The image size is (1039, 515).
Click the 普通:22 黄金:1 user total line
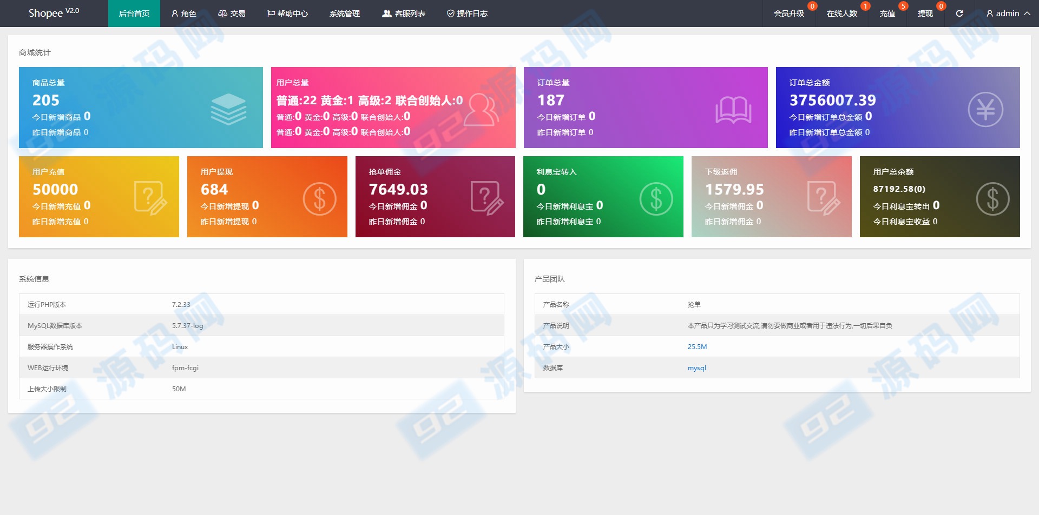pyautogui.click(x=369, y=101)
